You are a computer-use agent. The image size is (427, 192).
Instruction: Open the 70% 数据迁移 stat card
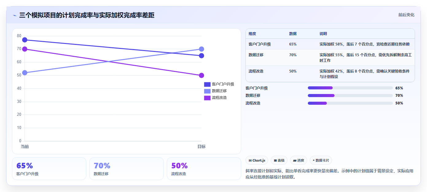tap(127, 169)
